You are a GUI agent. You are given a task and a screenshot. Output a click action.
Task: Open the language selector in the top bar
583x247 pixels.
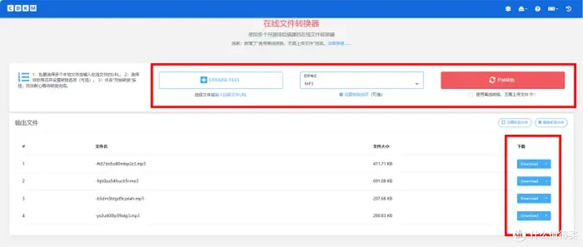tap(553, 9)
